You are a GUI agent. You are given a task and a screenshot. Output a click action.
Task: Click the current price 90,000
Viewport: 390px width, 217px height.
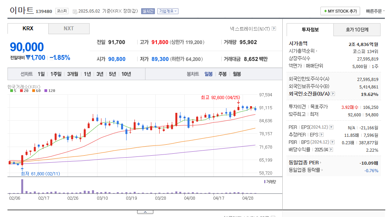(27, 47)
